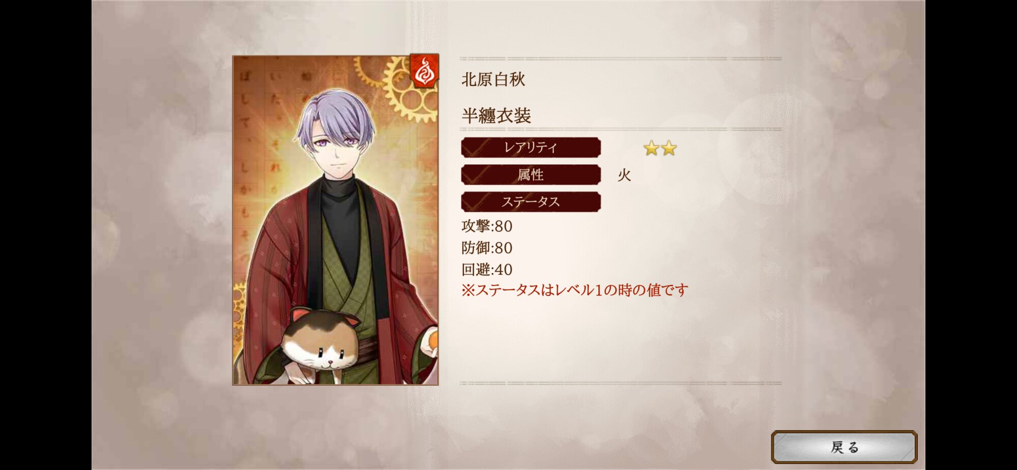Viewport: 1017px width, 470px height.
Task: Click the 攻撃:80 stat line
Action: click(x=487, y=226)
